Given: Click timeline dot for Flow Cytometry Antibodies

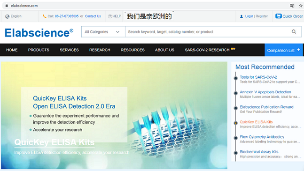Looking at the screenshot, I should point(236,138).
